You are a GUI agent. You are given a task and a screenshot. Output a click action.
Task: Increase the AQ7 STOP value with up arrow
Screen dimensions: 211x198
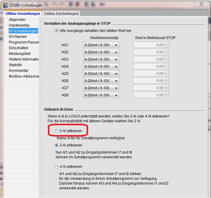166,86
